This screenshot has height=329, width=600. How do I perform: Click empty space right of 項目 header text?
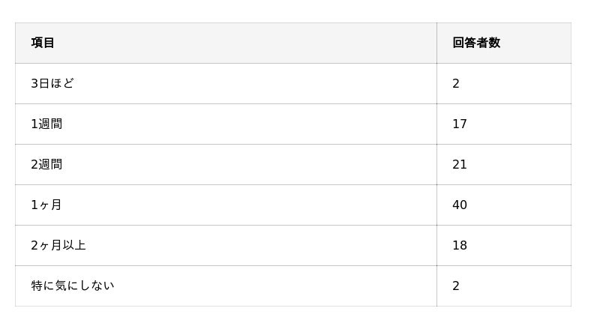pos(247,43)
